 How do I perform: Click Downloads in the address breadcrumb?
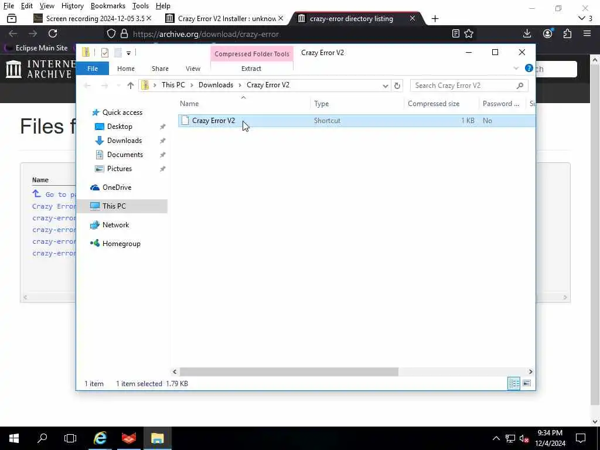point(216,85)
